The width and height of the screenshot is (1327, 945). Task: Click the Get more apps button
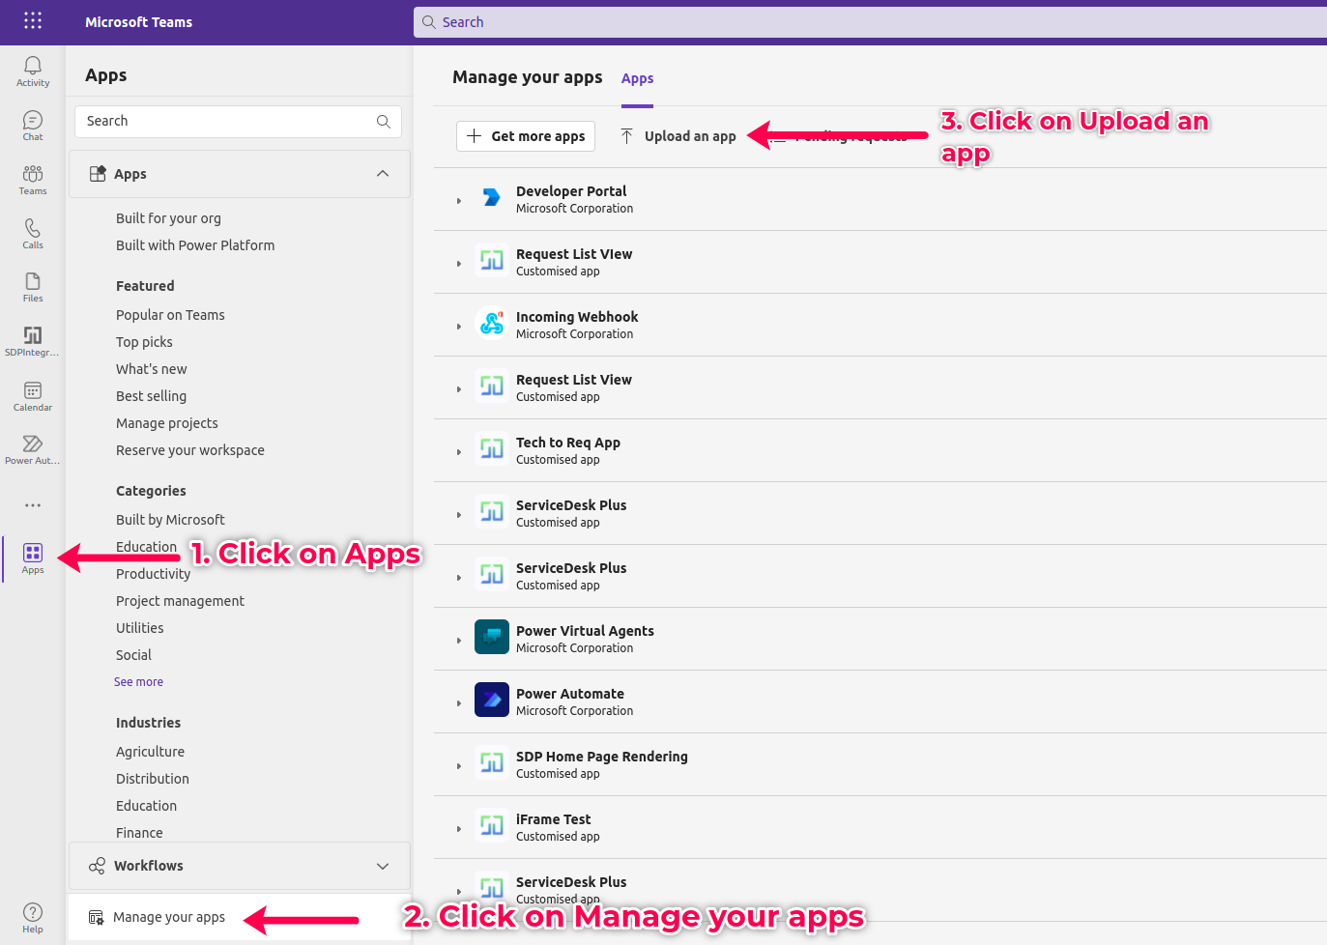[x=526, y=136]
